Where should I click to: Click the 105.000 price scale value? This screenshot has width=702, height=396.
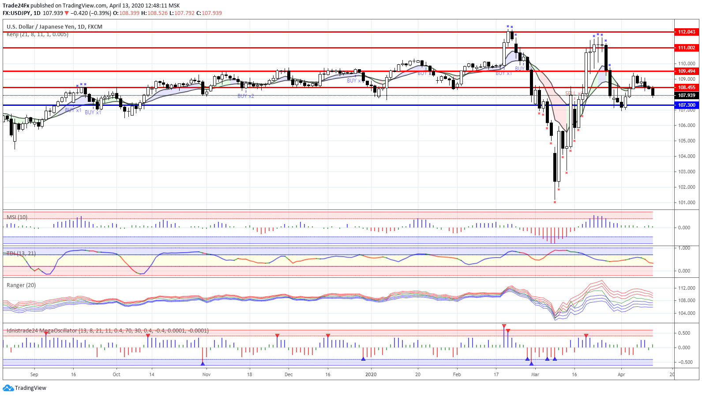[687, 141]
